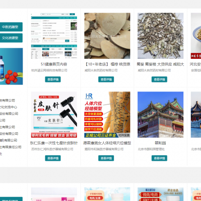
Task: Click 查看详情 under 51健康首页内容
Action: 53,79
